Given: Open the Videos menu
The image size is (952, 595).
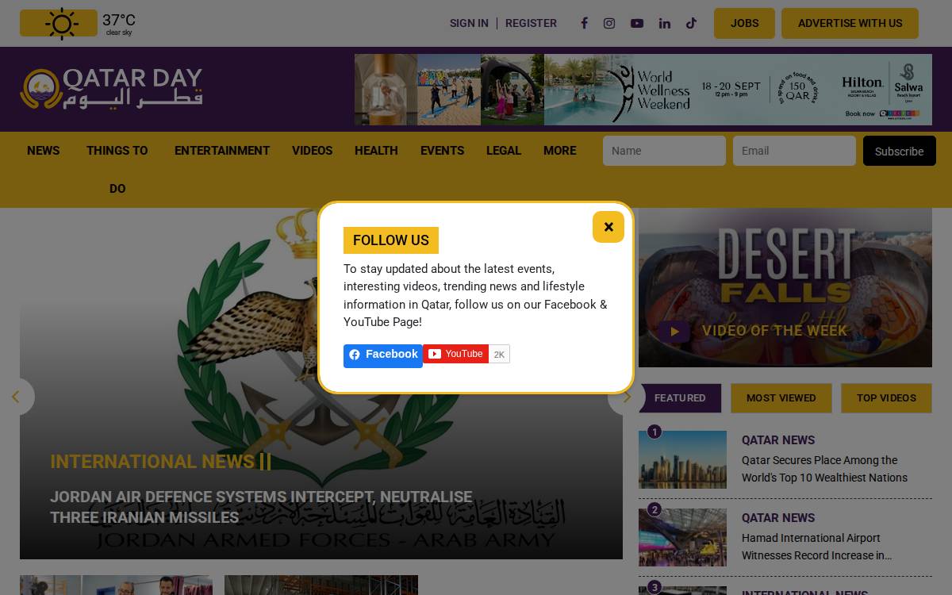Looking at the screenshot, I should (312, 151).
